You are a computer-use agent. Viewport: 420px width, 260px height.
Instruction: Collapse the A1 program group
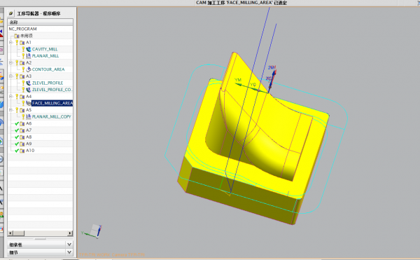pos(10,42)
